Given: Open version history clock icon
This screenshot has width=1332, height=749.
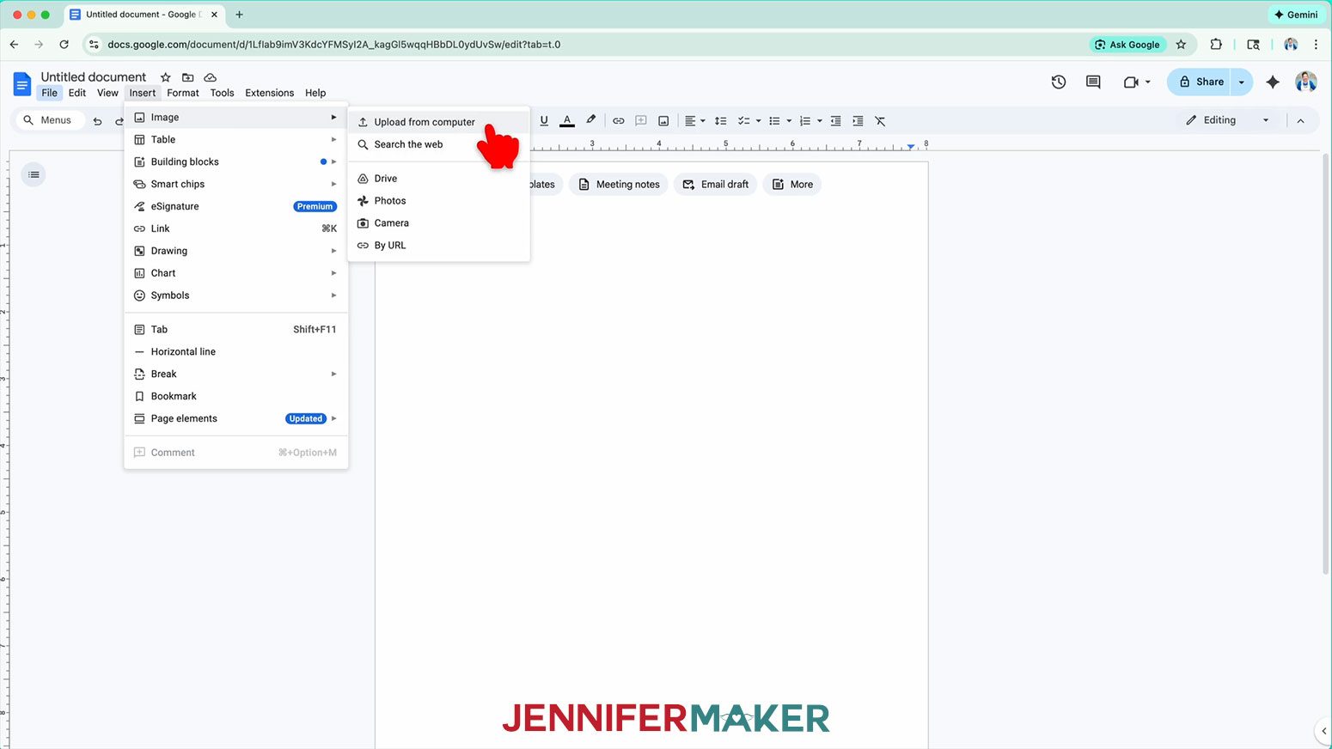Looking at the screenshot, I should click(x=1059, y=82).
